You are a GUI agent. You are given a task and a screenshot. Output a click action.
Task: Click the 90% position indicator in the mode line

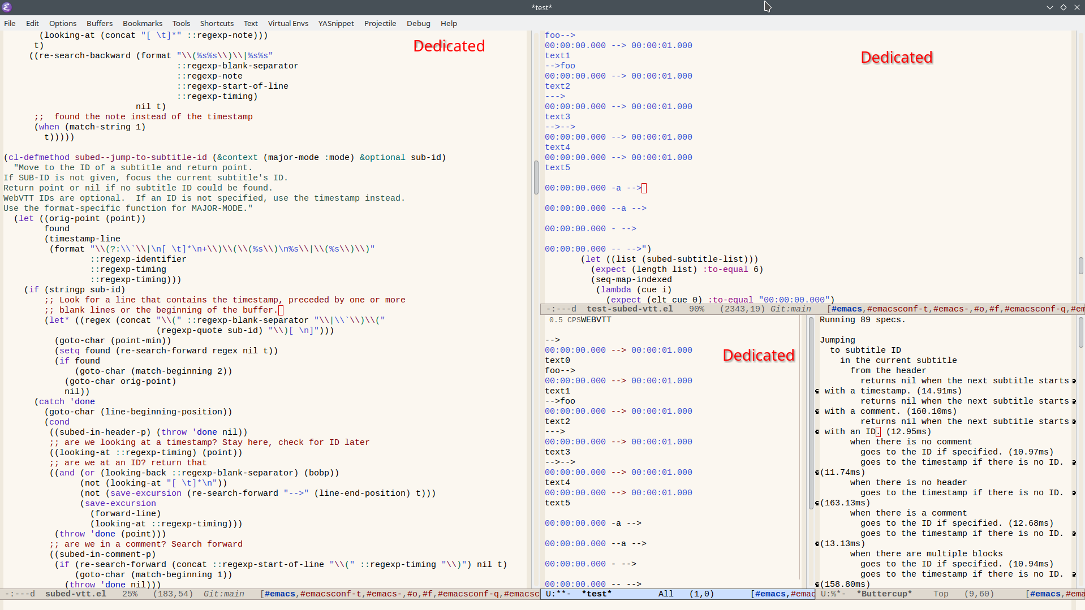[x=697, y=309]
